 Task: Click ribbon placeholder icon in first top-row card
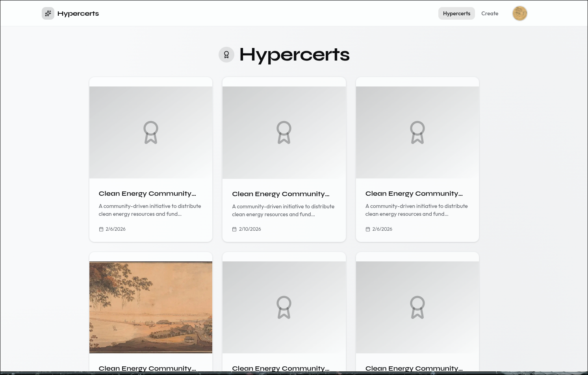(151, 132)
